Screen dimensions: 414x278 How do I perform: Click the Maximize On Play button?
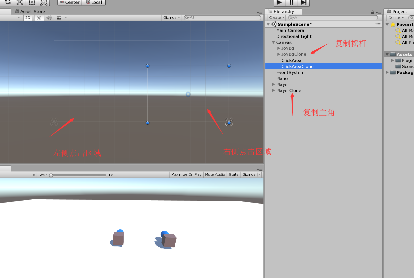tap(186, 174)
